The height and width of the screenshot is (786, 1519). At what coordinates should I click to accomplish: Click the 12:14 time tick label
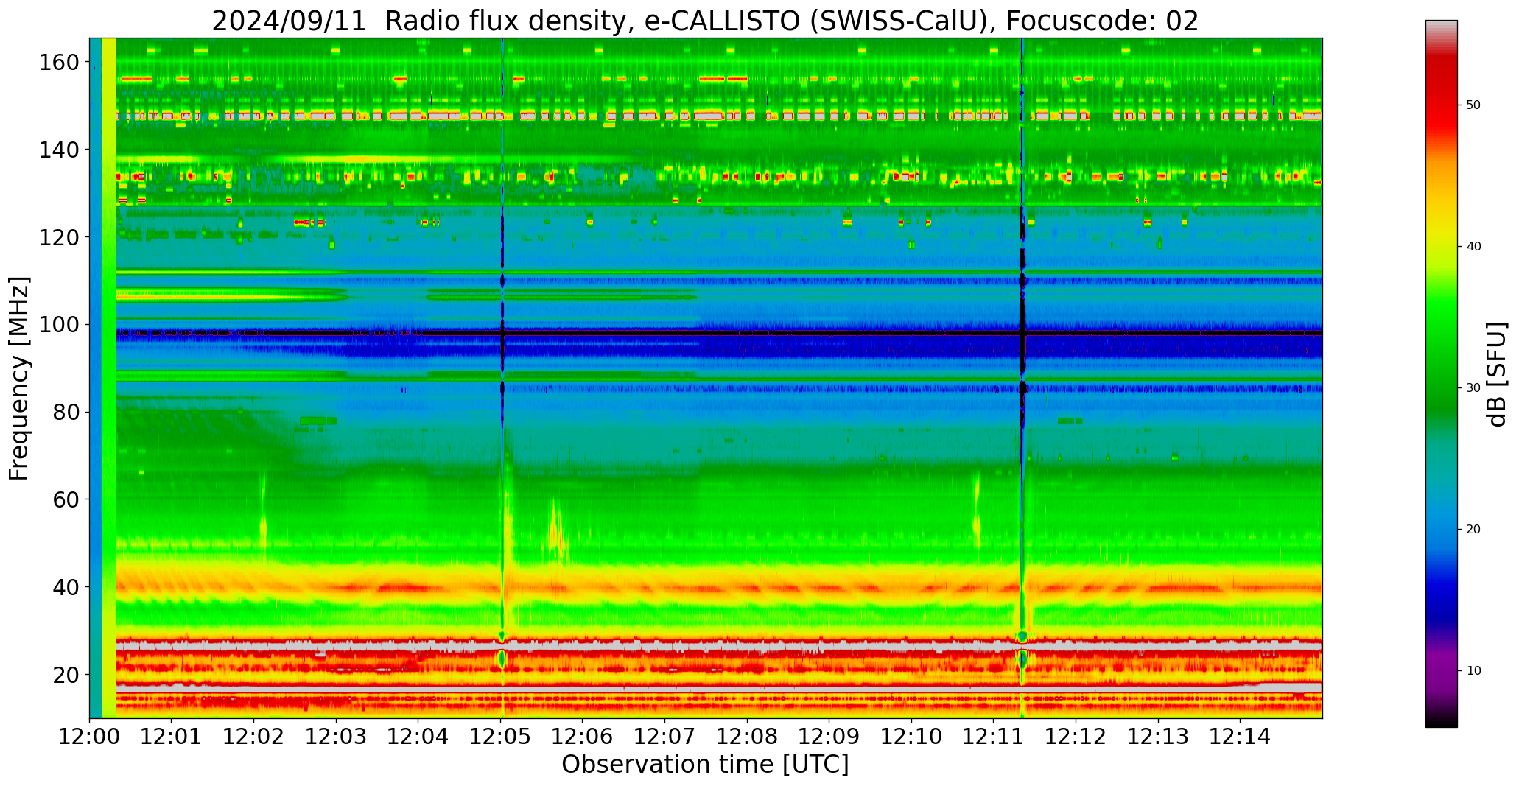1240,736
